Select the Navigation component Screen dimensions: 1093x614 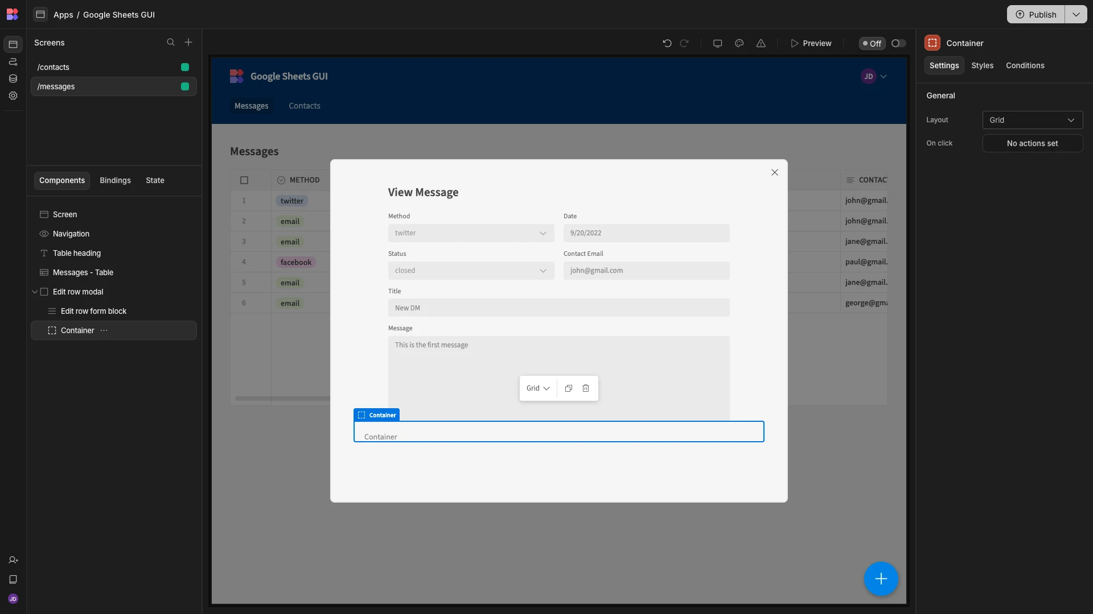[113, 234]
